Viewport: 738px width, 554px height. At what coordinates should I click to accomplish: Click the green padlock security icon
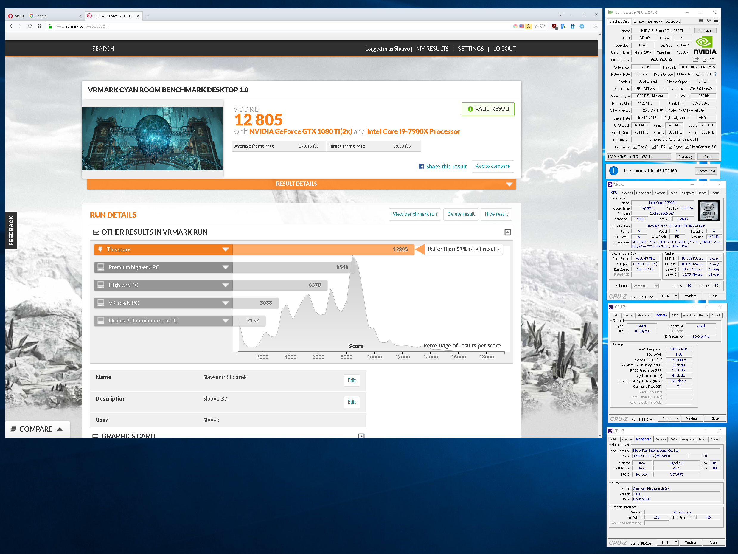coord(50,26)
